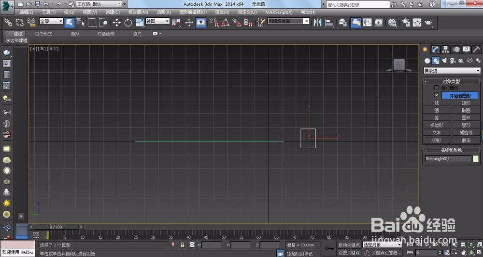This screenshot has width=483, height=257.
Task: Switch to the Modify panel tab
Action: point(435,50)
